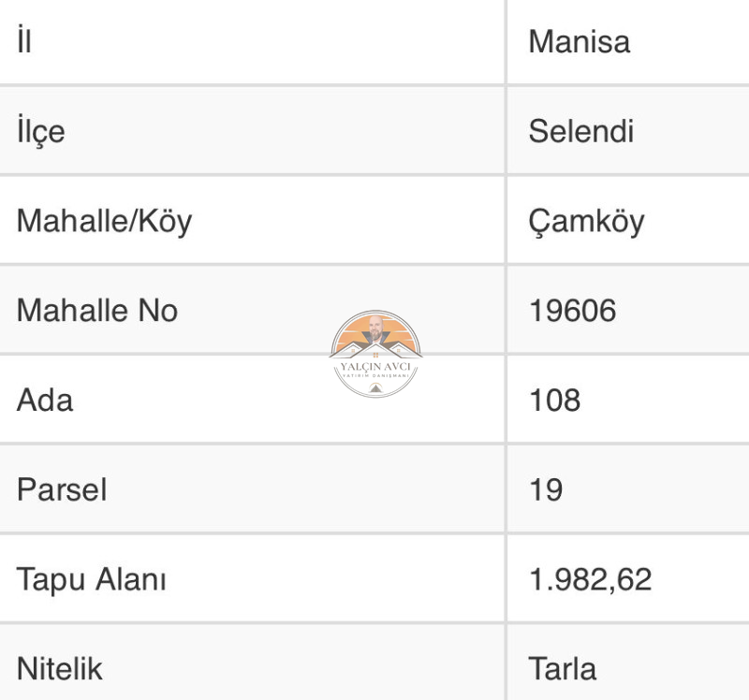Click the Tarla property type value
The image size is (749, 700).
click(x=563, y=668)
